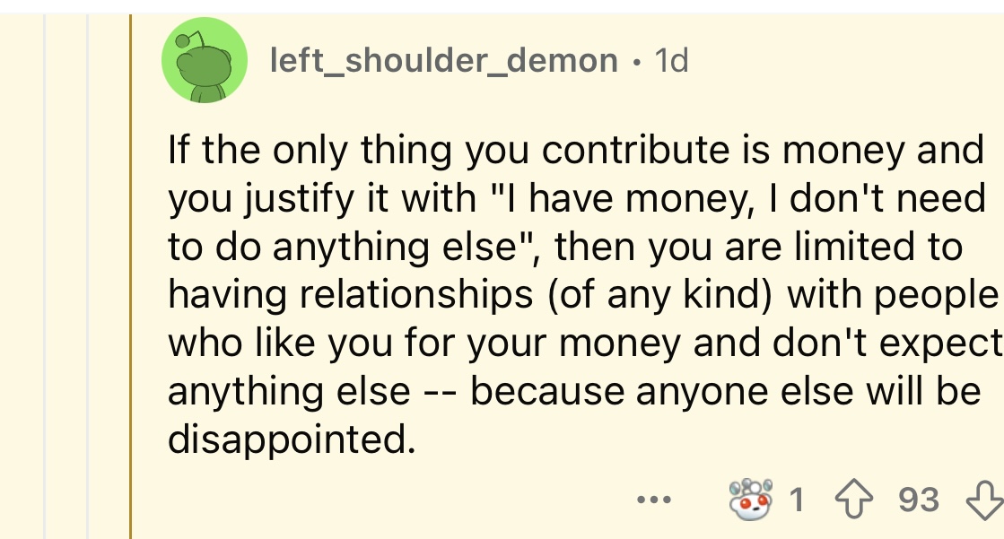Screen dimensions: 1004x539
Task: Click the award snoo icon
Action: [750, 499]
